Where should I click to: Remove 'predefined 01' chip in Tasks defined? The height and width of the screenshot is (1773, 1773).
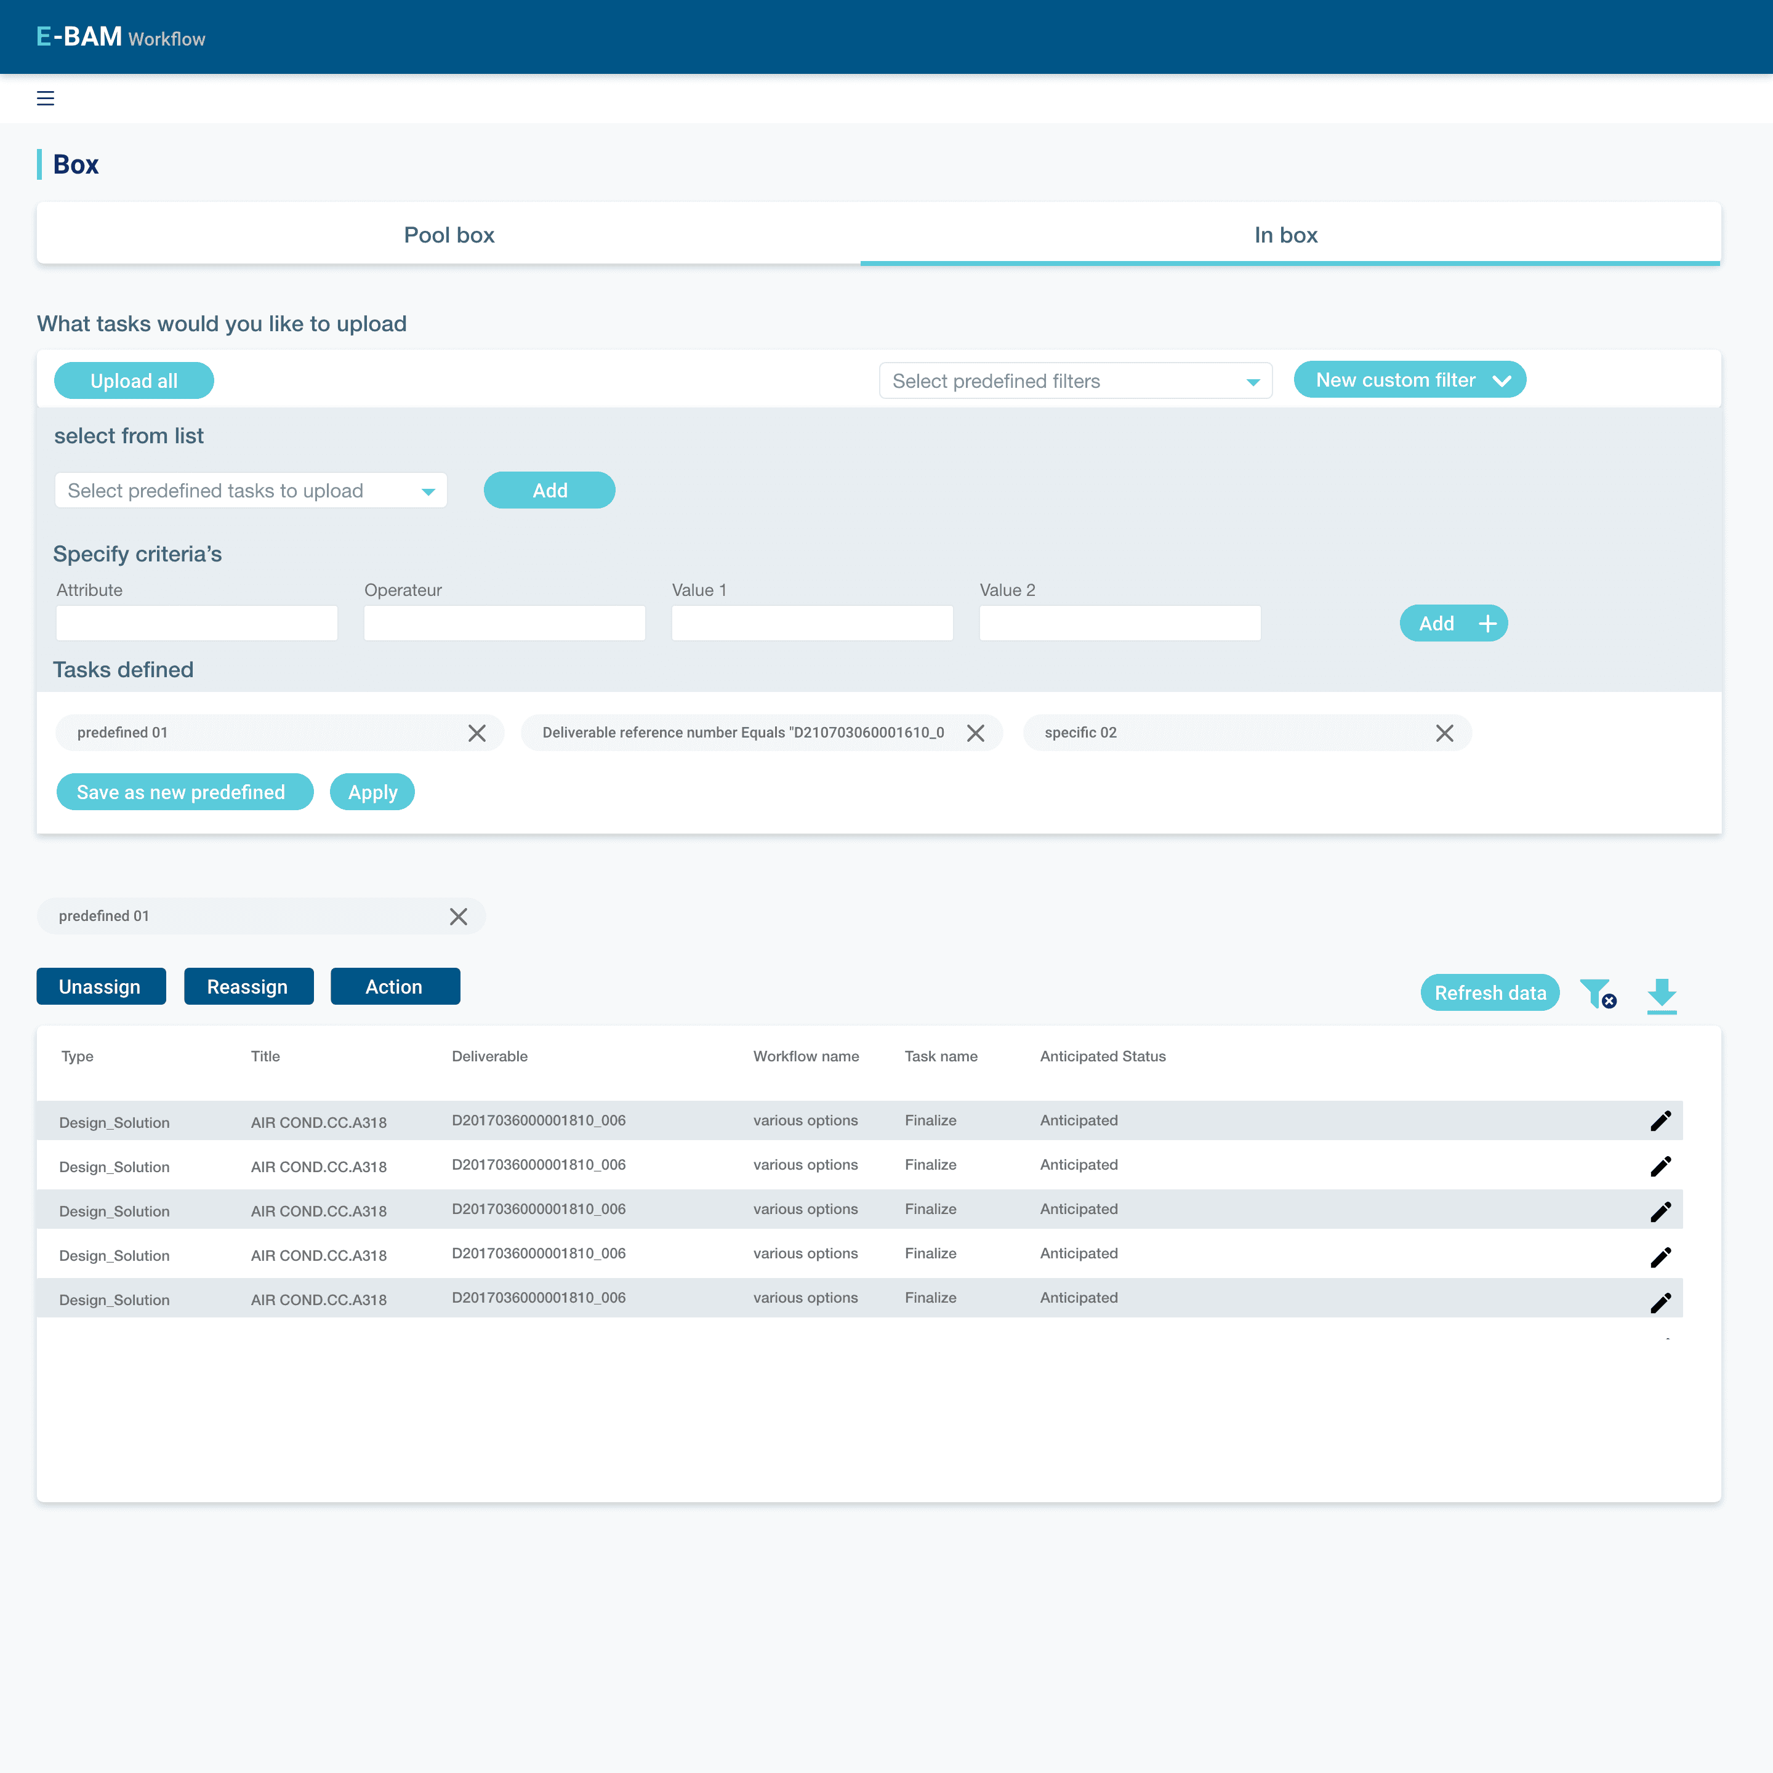476,733
